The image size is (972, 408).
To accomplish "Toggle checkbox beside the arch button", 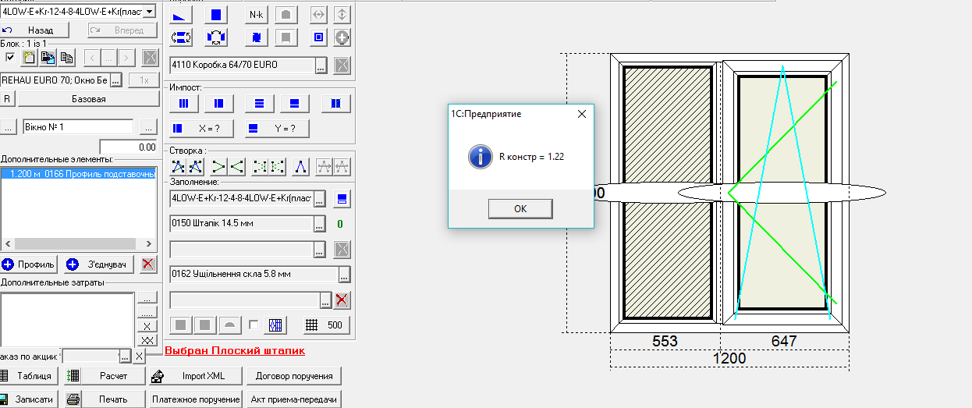I will (x=254, y=325).
